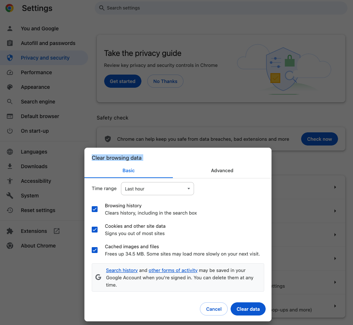
Task: Click the 'Clear browsing data' dialog heading
Action: [117, 158]
